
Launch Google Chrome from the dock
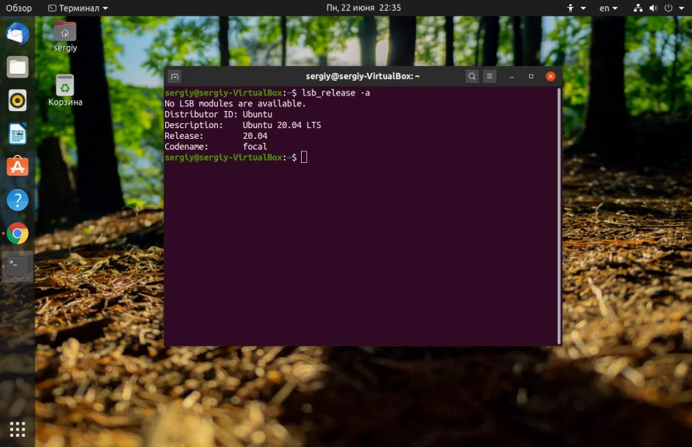tap(18, 234)
